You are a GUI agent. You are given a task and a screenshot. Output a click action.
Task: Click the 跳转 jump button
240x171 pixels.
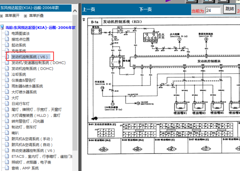click(230, 9)
